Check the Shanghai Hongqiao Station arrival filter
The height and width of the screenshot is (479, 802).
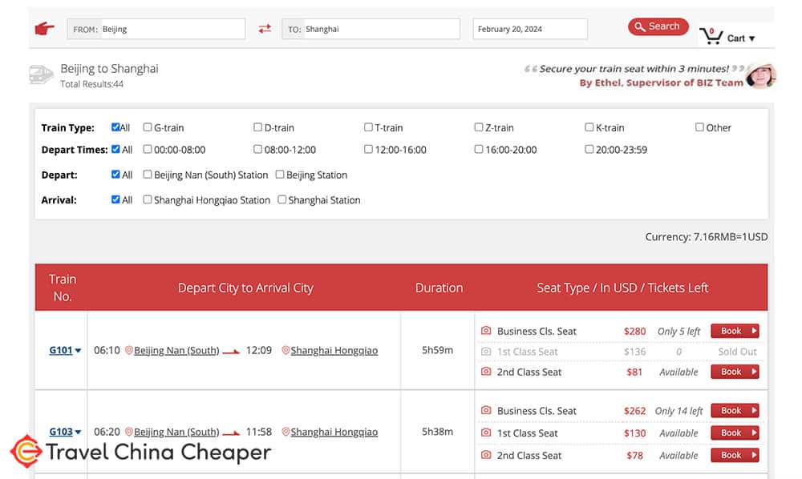pos(147,199)
